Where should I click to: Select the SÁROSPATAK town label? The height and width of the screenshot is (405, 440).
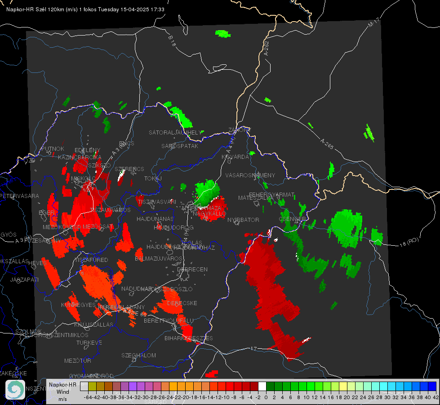point(180,146)
